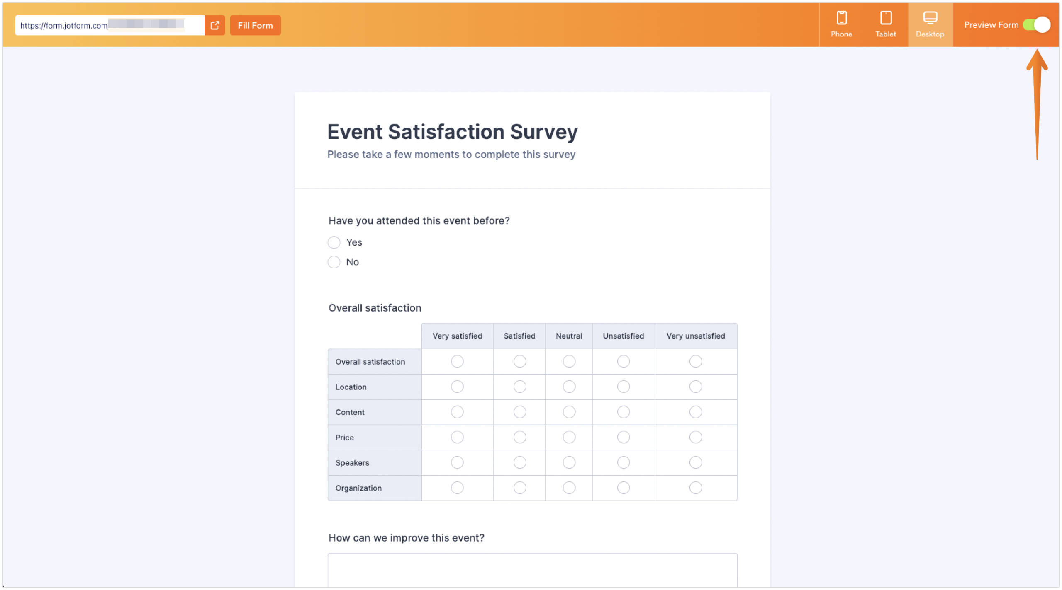Select No for attending this event before
1062x590 pixels.
tap(334, 262)
